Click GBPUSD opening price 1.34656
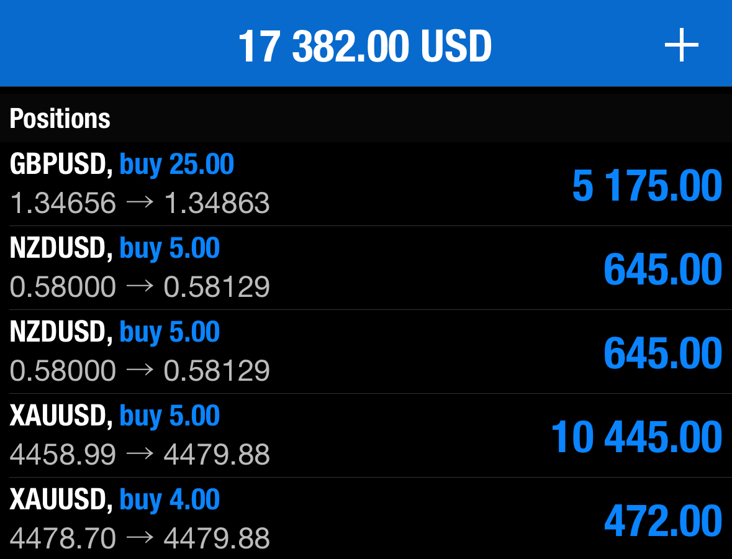Screen dimensions: 732x559 [63, 203]
